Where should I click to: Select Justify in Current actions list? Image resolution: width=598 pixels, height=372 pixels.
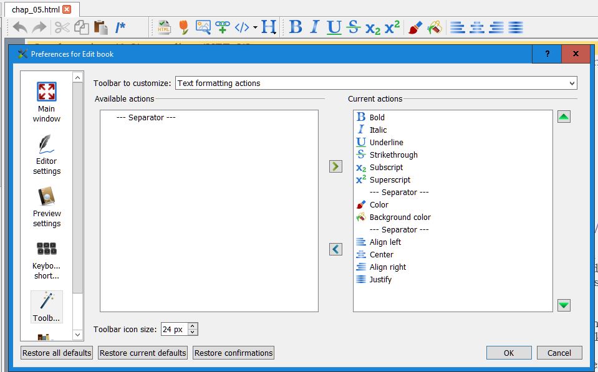click(x=453, y=279)
